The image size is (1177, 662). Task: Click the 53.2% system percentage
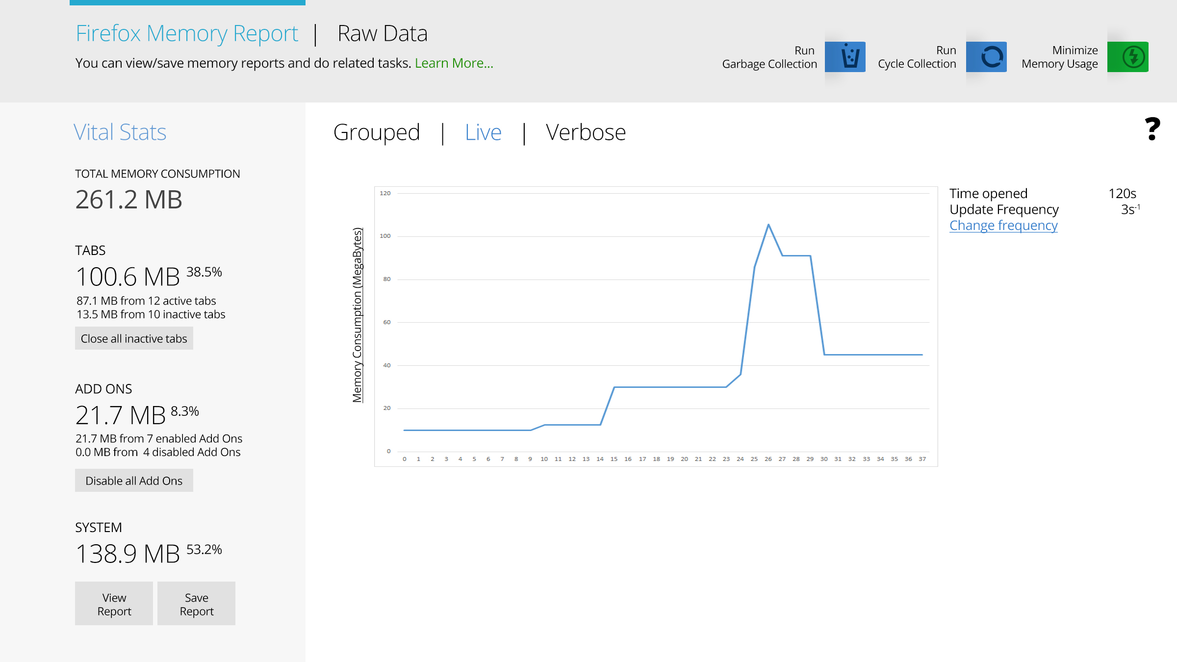coord(204,550)
